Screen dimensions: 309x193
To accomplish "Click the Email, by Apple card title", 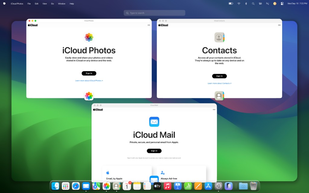I will (114, 179).
